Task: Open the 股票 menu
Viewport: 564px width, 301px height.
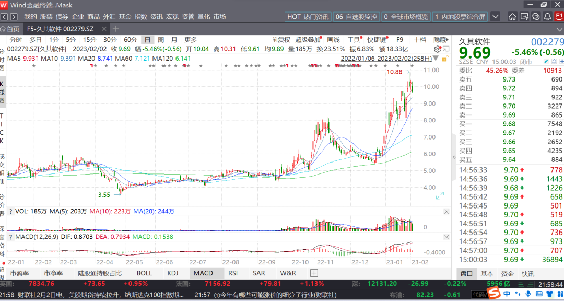Action: (x=46, y=17)
